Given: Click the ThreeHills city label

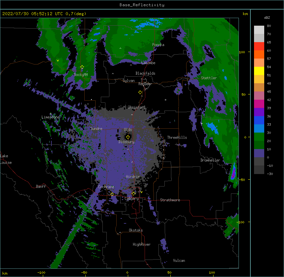Looking at the screenshot, I should tap(177, 138).
